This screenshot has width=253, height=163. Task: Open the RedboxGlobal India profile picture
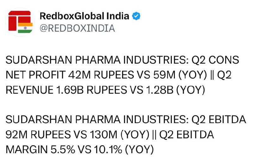20,22
